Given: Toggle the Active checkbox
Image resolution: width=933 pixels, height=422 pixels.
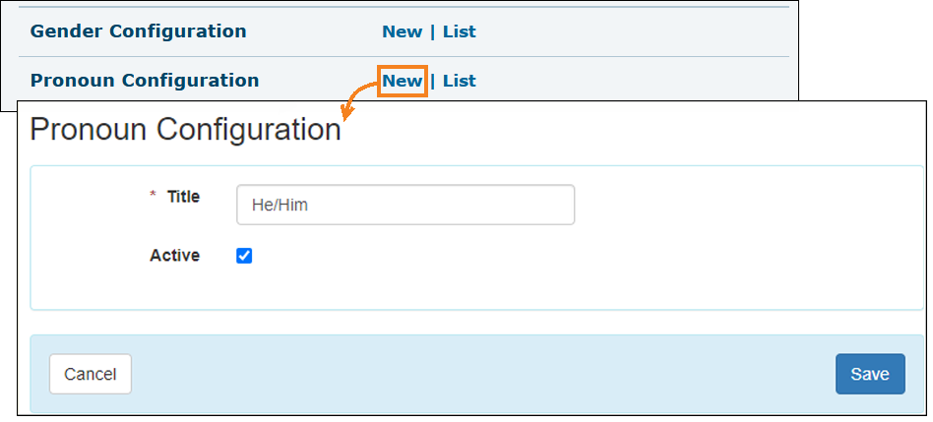Looking at the screenshot, I should click(245, 256).
